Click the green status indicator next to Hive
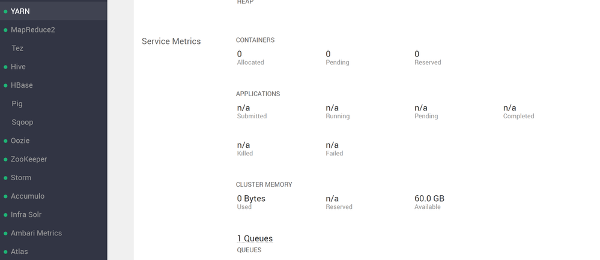The height and width of the screenshot is (260, 600). click(5, 67)
